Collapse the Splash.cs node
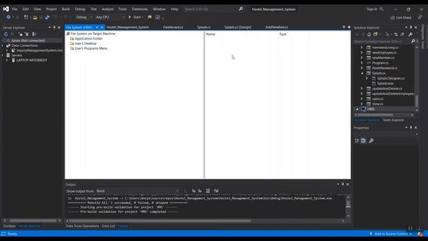 (x=362, y=73)
